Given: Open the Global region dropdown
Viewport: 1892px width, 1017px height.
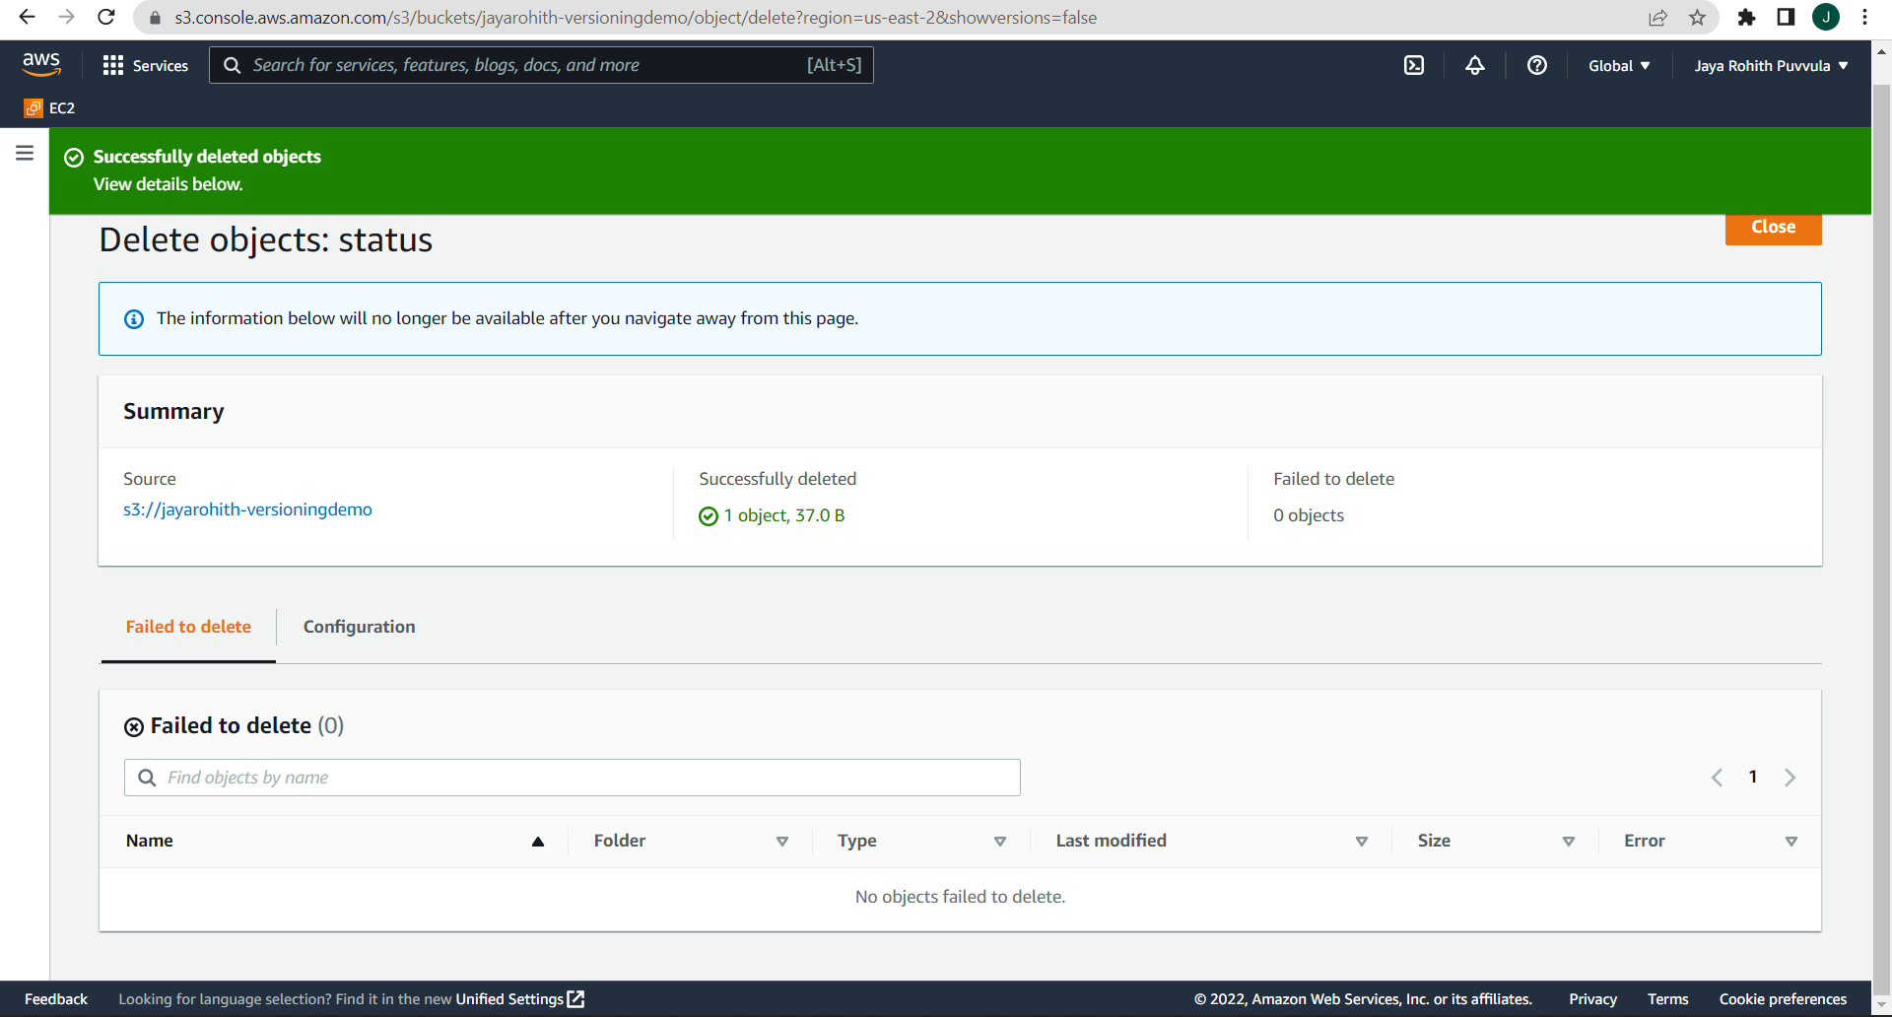Looking at the screenshot, I should (1618, 65).
